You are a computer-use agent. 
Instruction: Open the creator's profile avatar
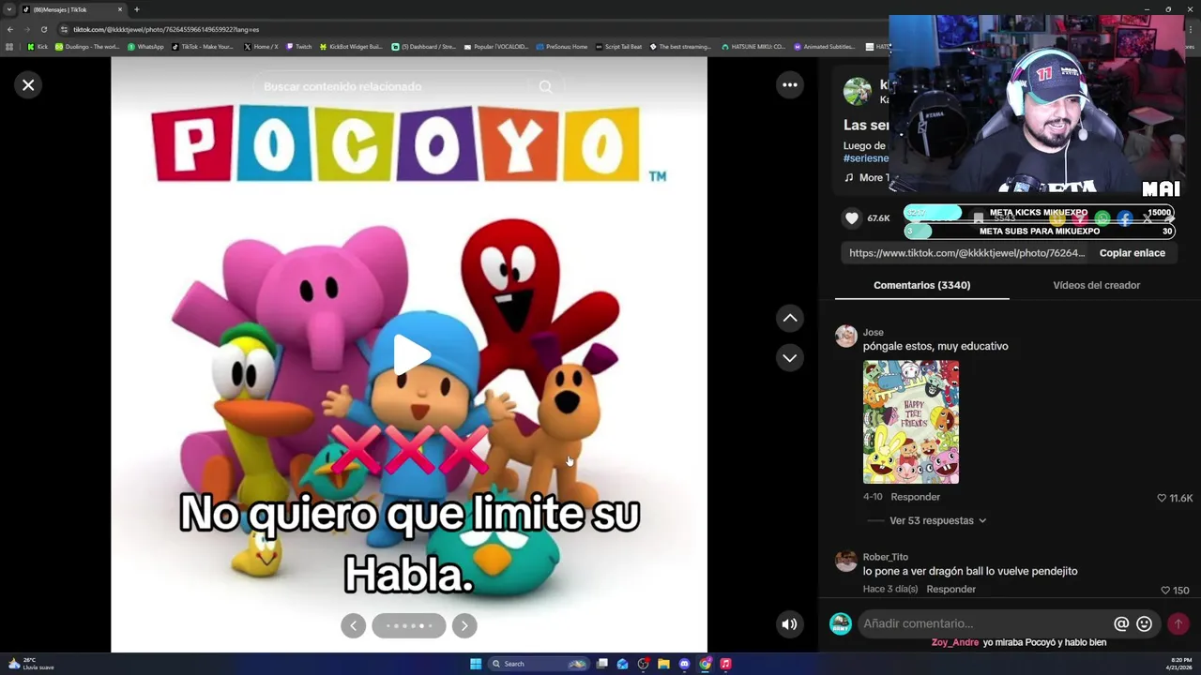click(x=857, y=92)
